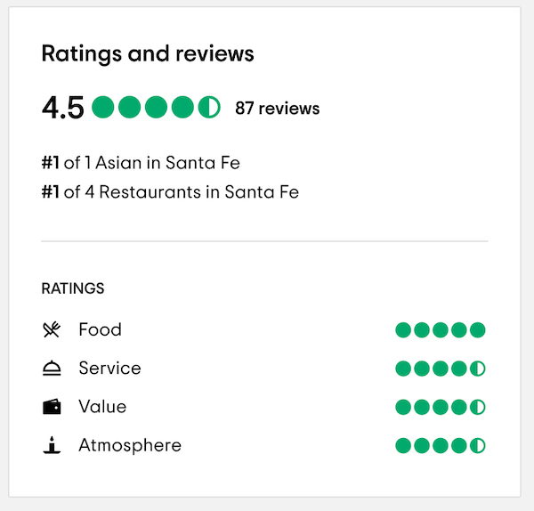Click the Atmosphere candle icon
Image resolution: width=534 pixels, height=511 pixels.
52,445
